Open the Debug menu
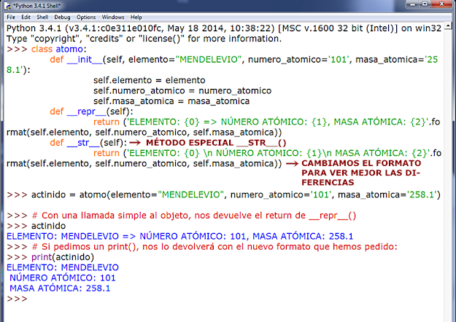The height and width of the screenshot is (322, 456). point(62,17)
